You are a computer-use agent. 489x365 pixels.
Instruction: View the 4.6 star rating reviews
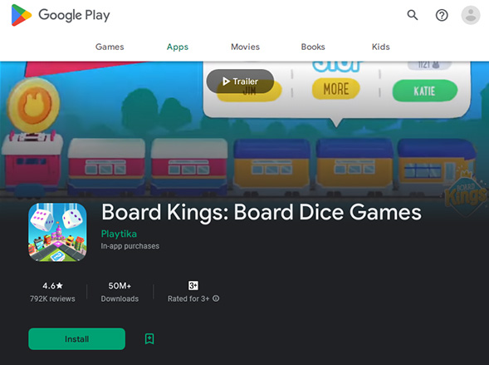tap(52, 292)
